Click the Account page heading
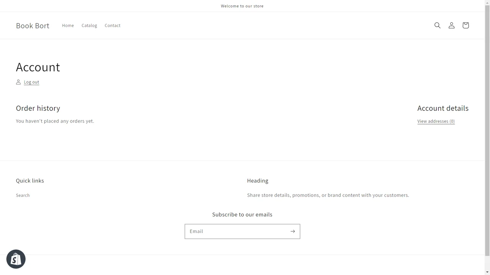Screen dimensions: 490x275 coord(38,67)
